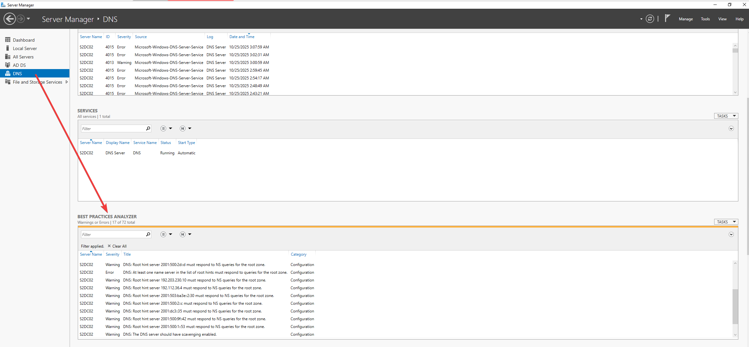
Task: Collapse Services filter bar chevron
Action: pyautogui.click(x=731, y=128)
